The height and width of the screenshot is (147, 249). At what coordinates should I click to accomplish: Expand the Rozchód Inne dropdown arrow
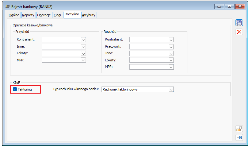coord(171,53)
